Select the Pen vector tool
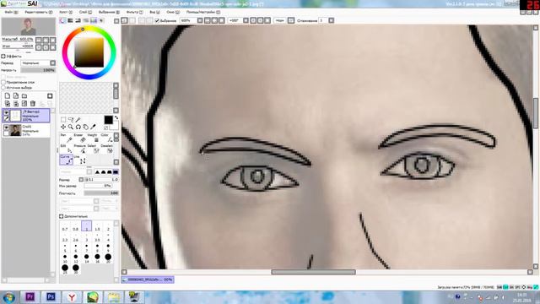The image size is (540, 304). [x=67, y=138]
